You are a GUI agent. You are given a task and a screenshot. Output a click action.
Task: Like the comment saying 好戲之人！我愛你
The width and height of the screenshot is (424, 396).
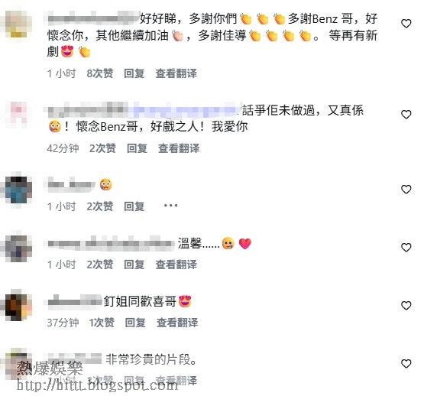click(406, 115)
